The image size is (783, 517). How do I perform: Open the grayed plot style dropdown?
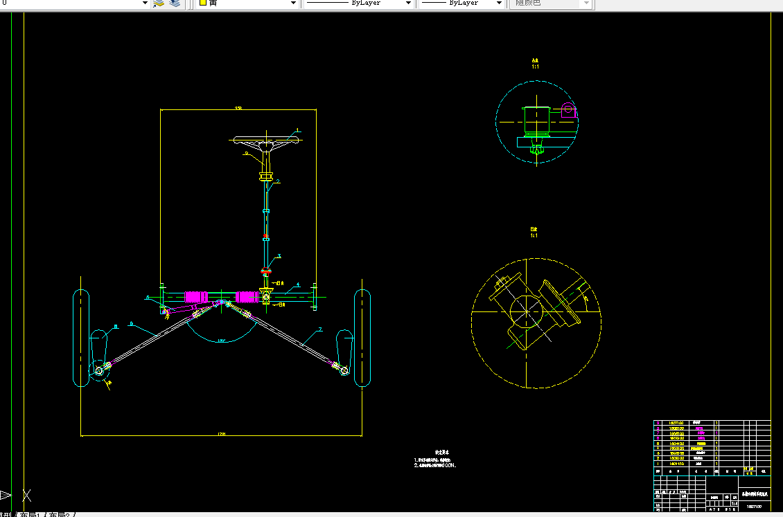pyautogui.click(x=551, y=3)
